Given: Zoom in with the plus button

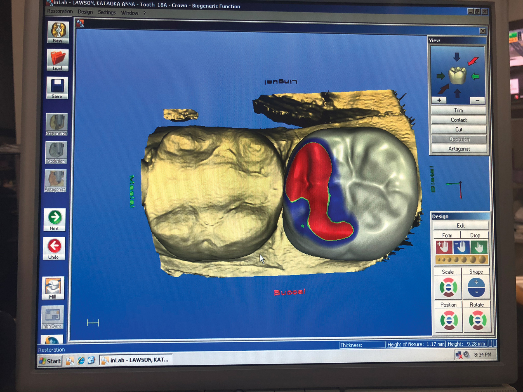Looking at the screenshot, I should pos(439,100).
